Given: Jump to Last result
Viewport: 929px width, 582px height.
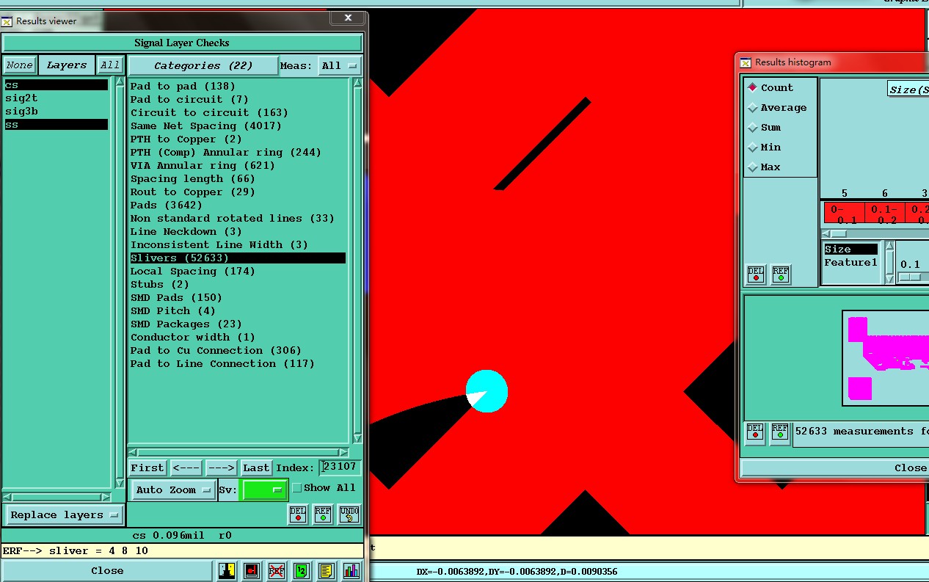Looking at the screenshot, I should tap(256, 468).
